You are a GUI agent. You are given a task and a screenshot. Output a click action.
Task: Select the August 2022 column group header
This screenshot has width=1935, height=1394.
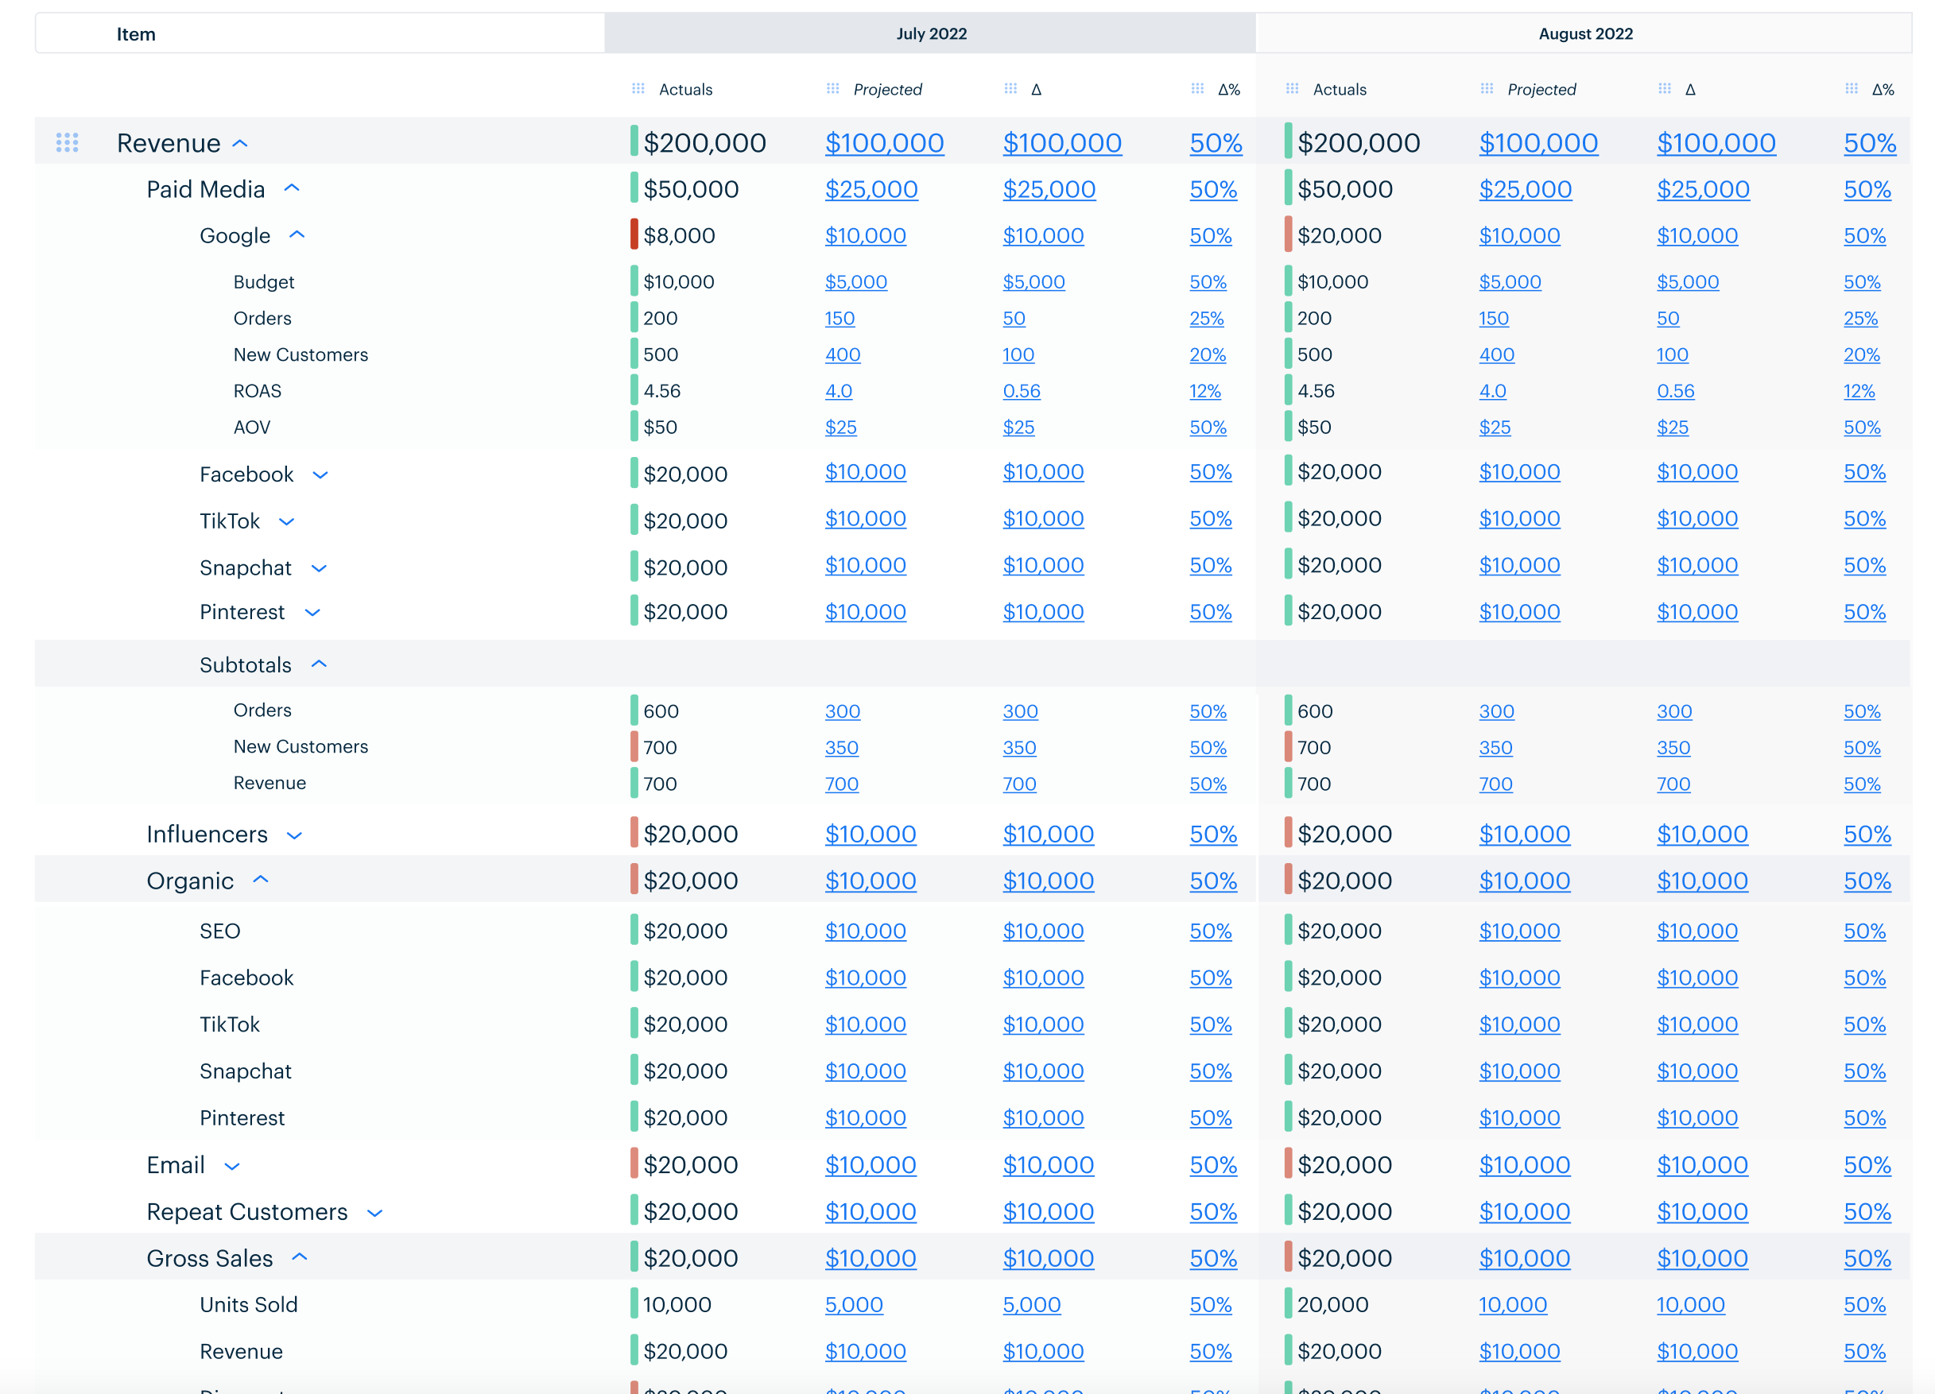click(1584, 33)
